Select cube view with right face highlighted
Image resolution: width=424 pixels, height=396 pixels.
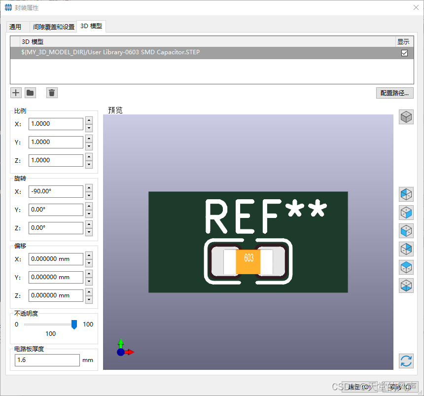(x=406, y=213)
